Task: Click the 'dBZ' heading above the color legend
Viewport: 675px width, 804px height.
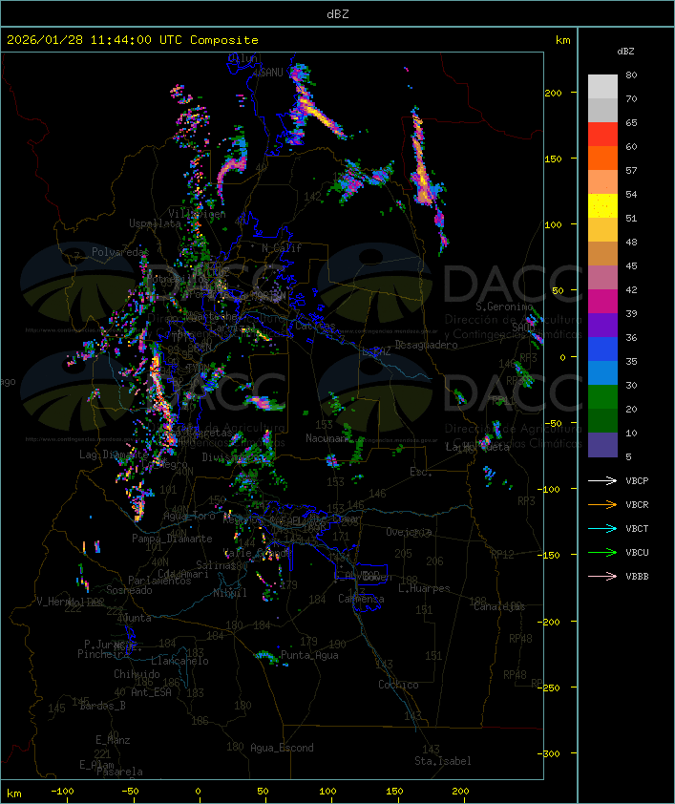Action: click(x=625, y=52)
